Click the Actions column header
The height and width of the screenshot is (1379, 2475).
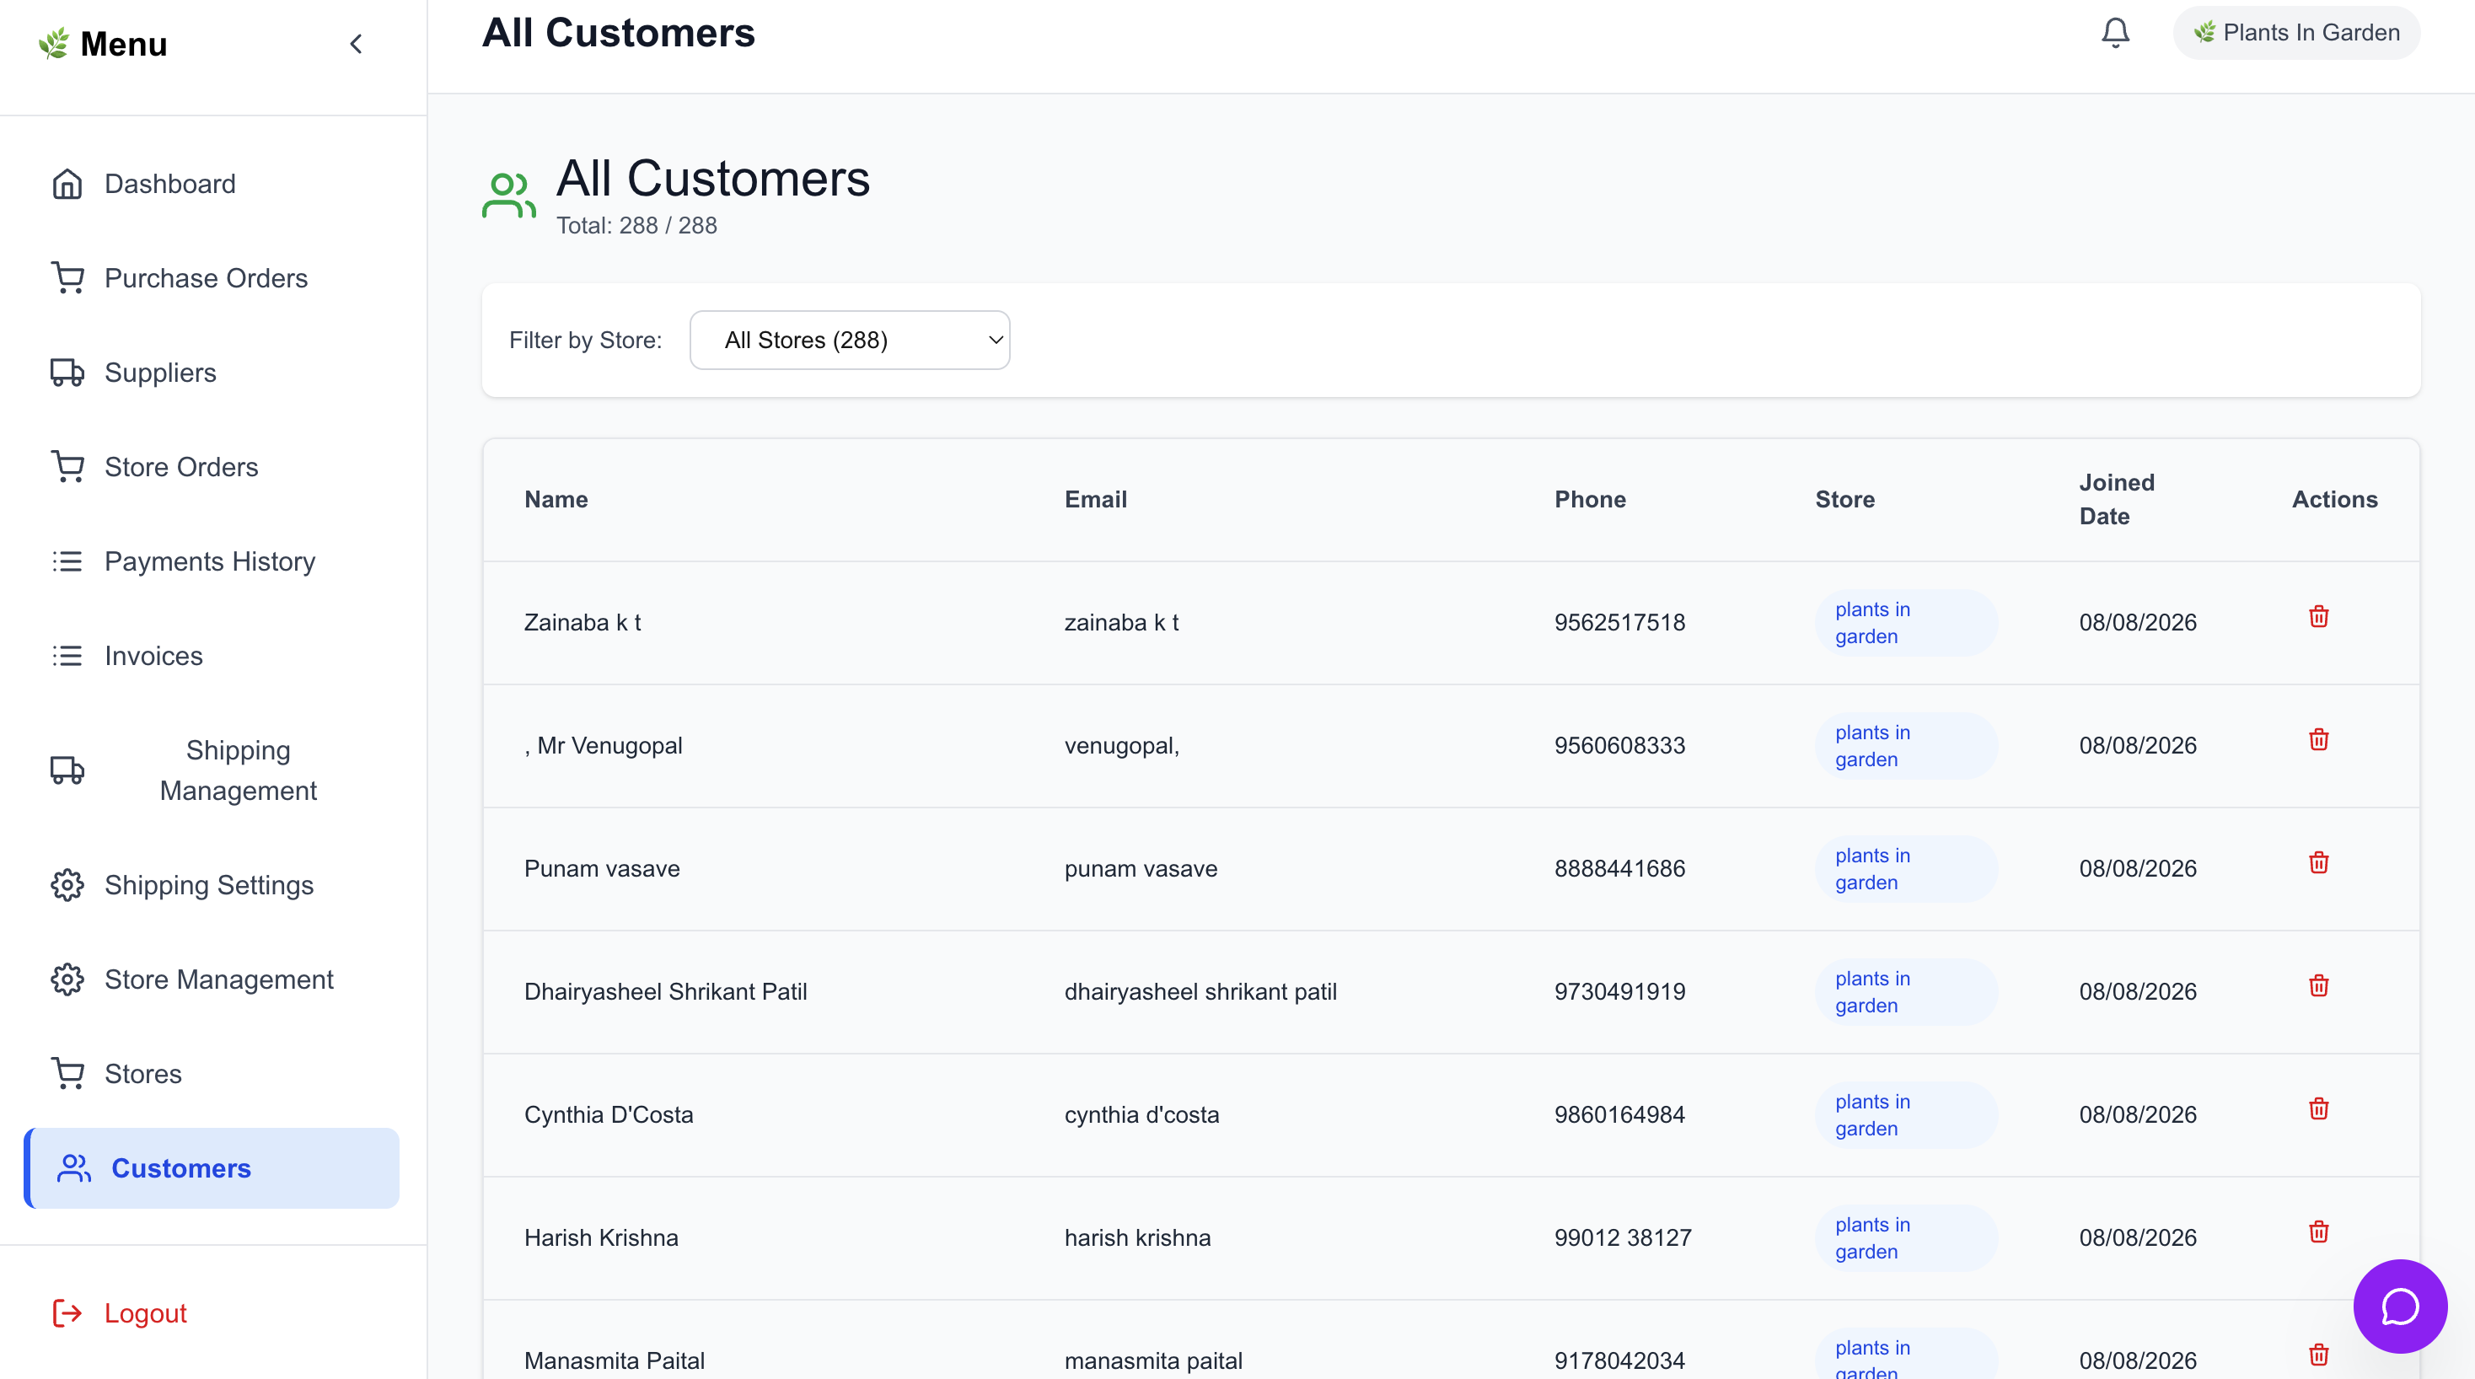click(2335, 500)
